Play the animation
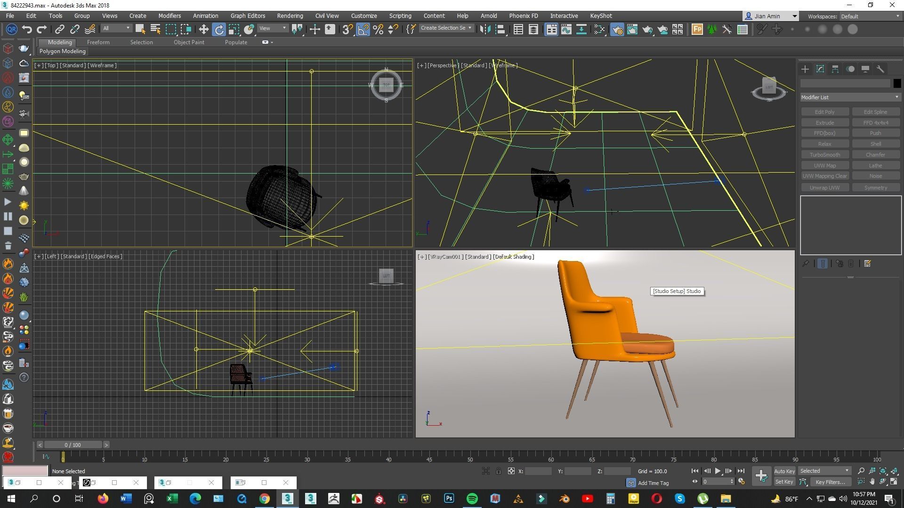904x508 pixels. click(718, 471)
